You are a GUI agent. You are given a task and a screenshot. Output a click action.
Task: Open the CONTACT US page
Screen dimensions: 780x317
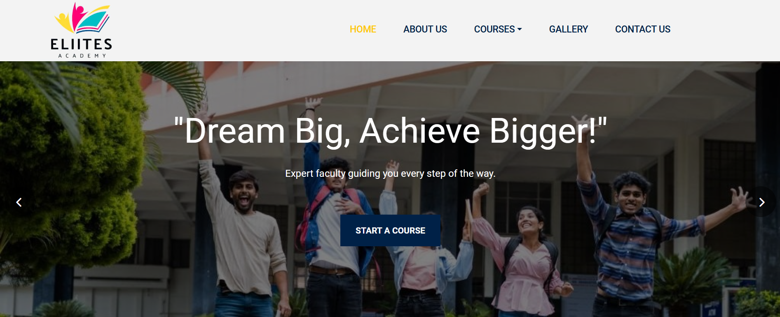pos(642,29)
